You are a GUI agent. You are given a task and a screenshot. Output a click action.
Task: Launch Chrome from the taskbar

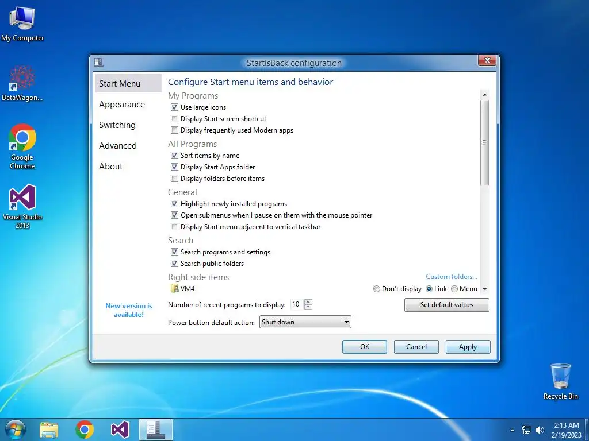(x=85, y=430)
